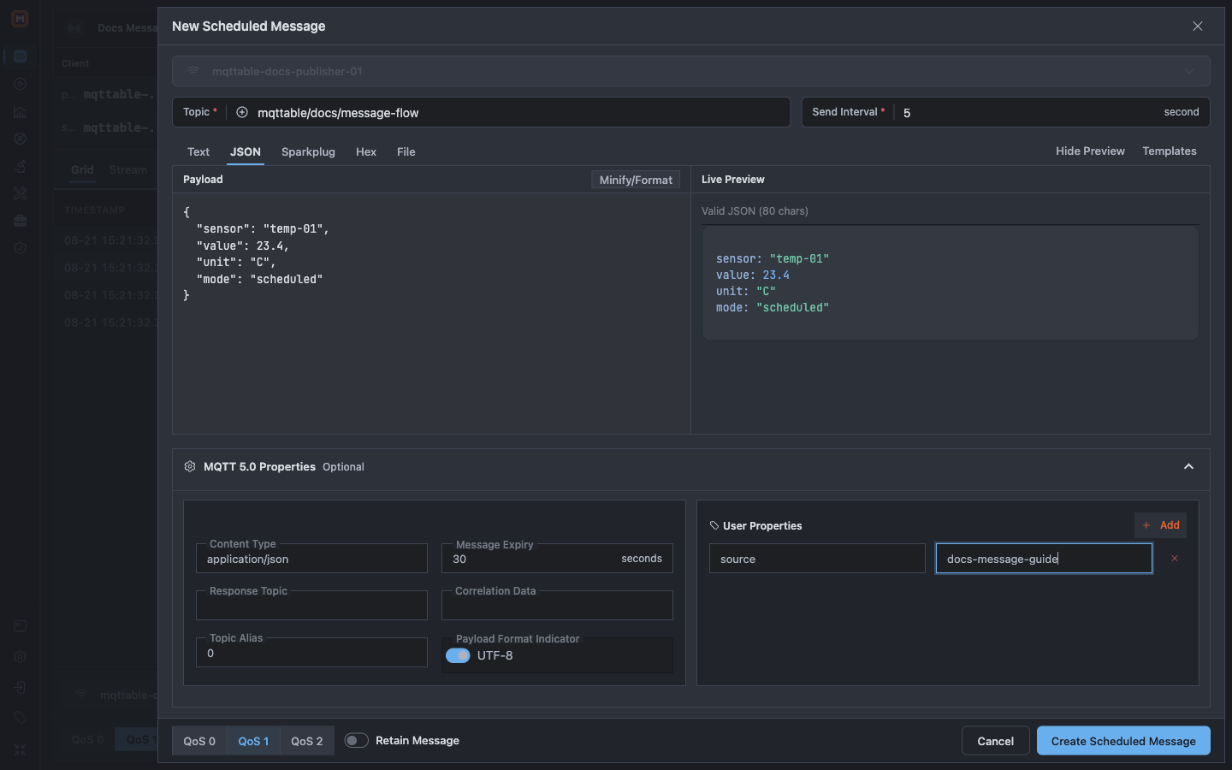Open the chart analytics icon in the sidebar

(x=20, y=111)
